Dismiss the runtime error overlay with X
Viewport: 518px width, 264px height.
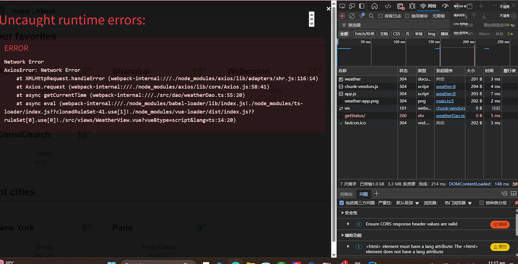pyautogui.click(x=328, y=8)
